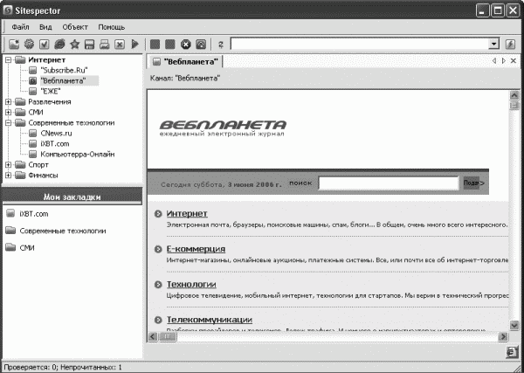The height and width of the screenshot is (373, 524).
Task: Open the Помощь menu
Action: 112,27
